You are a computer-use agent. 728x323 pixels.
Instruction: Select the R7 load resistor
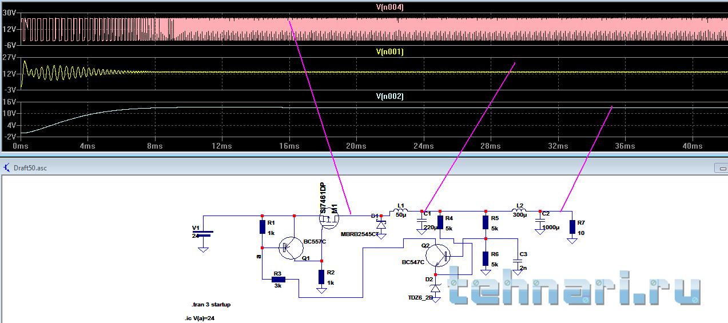572,226
